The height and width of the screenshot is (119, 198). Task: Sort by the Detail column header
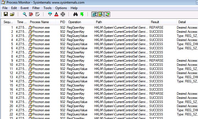tap(187, 22)
